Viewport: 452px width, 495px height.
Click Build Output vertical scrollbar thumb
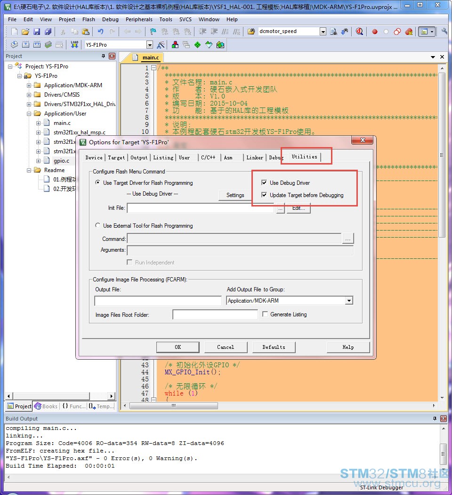[x=443, y=454]
